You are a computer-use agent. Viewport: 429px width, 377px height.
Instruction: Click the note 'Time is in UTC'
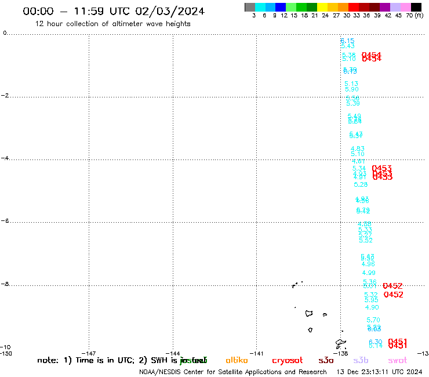[x=105, y=360]
